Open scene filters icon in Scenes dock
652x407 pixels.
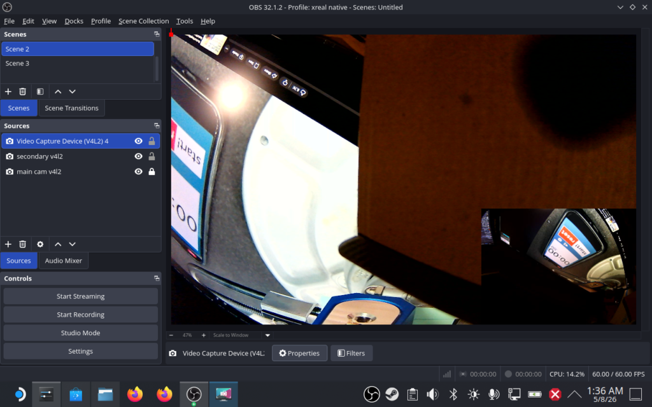40,92
